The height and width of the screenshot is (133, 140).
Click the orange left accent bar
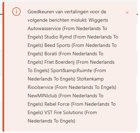pyautogui.click(x=3, y=67)
